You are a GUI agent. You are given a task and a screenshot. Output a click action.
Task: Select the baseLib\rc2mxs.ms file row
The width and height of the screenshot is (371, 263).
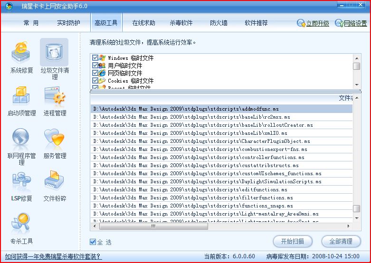tap(222, 117)
